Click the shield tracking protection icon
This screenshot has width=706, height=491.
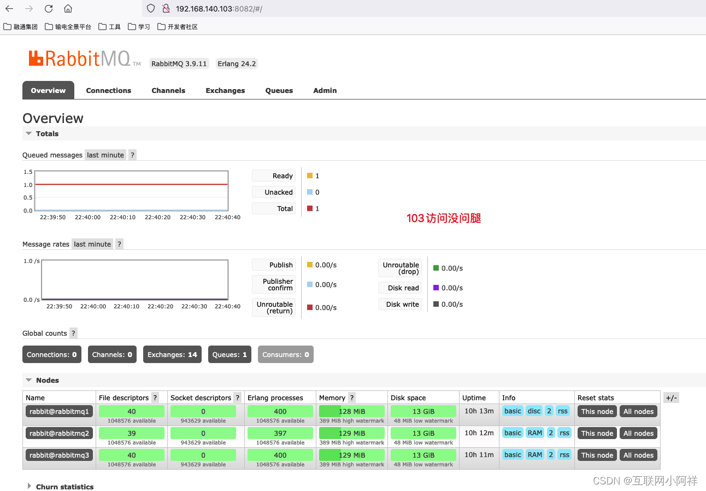[x=151, y=9]
